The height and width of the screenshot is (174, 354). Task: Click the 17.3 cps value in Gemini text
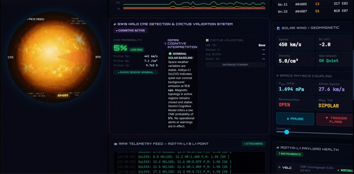179,88
